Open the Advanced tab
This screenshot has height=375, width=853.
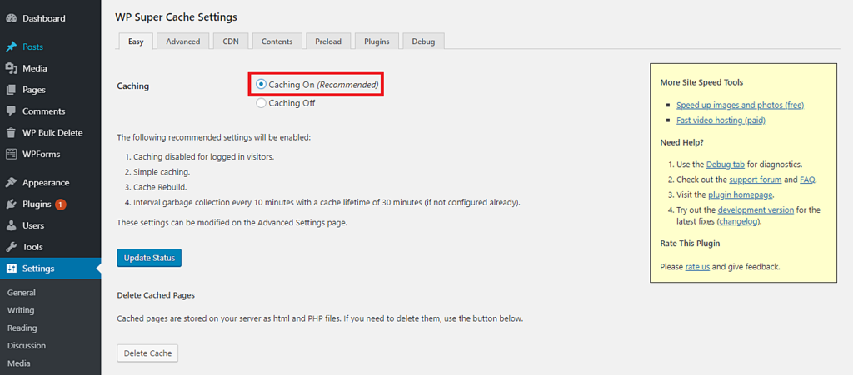click(183, 42)
